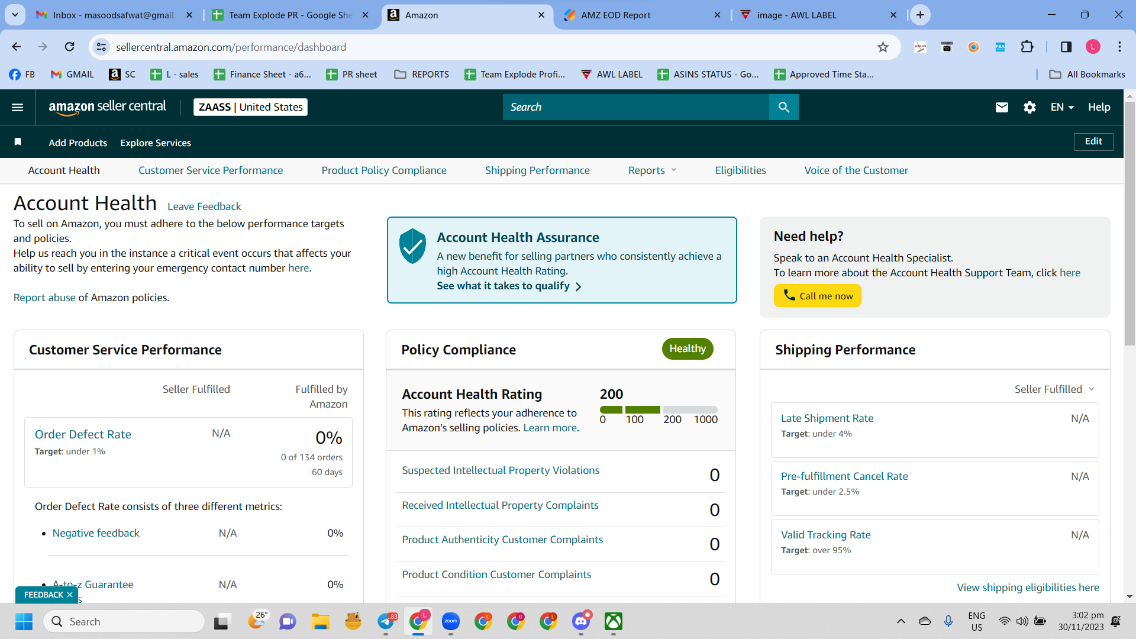
Task: Bookmark this page with the star icon
Action: (883, 47)
